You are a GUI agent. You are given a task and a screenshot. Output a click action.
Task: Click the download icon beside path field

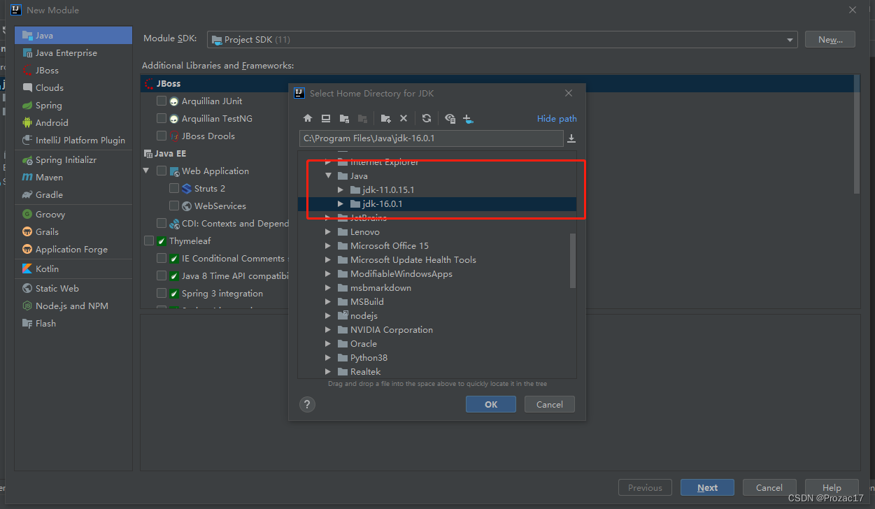[x=571, y=138]
